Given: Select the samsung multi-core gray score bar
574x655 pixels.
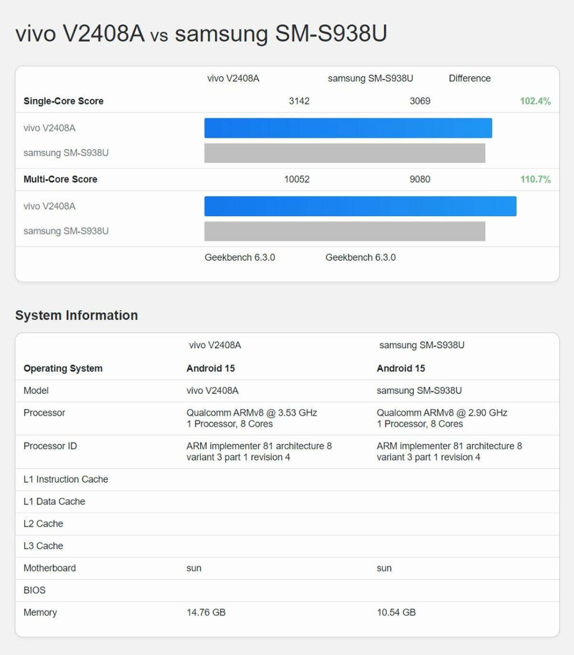Looking at the screenshot, I should click(x=344, y=231).
